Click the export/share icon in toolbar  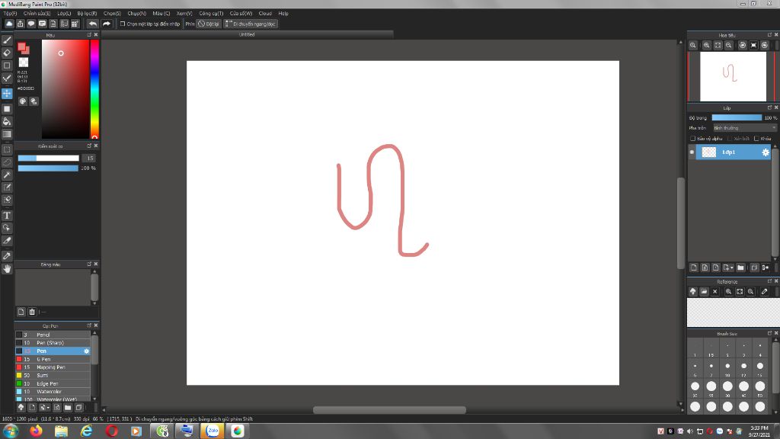[x=21, y=24]
